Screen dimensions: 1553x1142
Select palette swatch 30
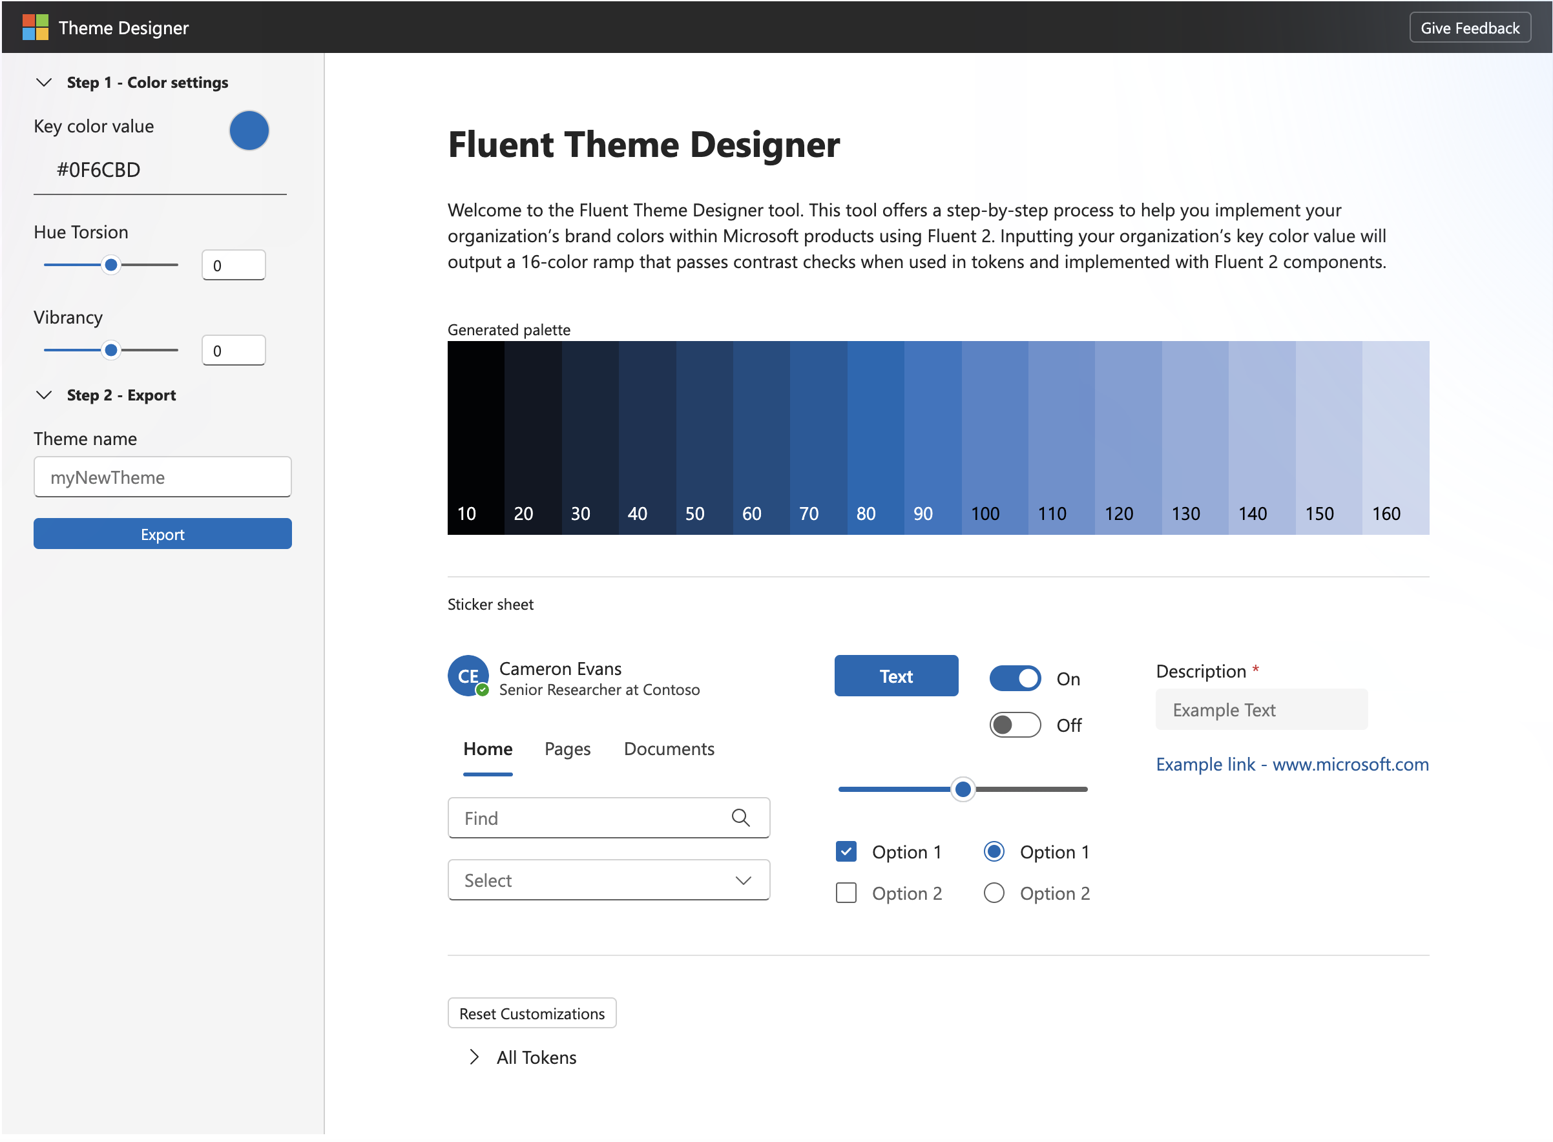pos(590,437)
